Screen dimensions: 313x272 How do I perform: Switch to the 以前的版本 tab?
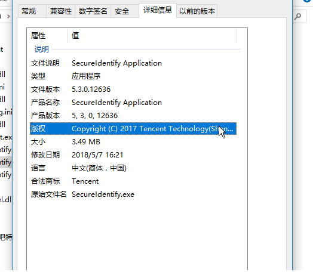click(x=197, y=11)
